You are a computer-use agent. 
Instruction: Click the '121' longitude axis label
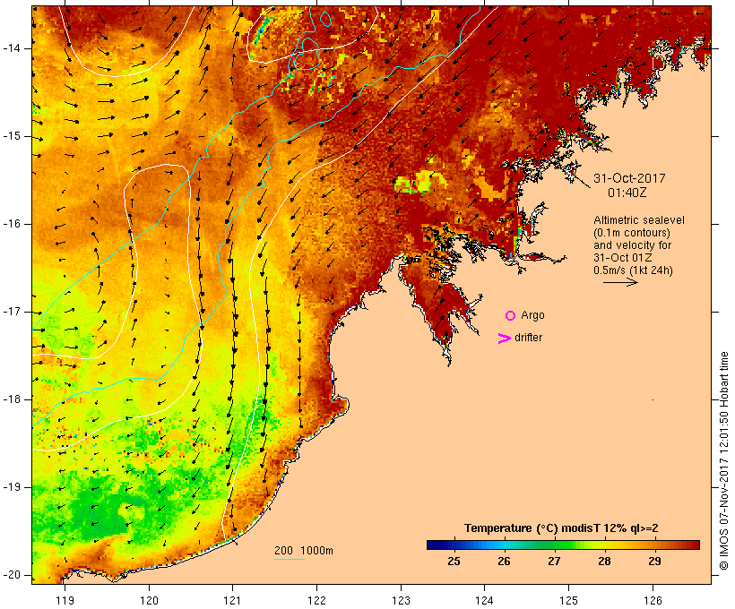coord(232,600)
